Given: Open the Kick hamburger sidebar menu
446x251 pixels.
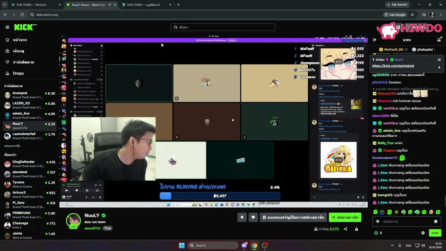Looking at the screenshot, I should [7, 27].
